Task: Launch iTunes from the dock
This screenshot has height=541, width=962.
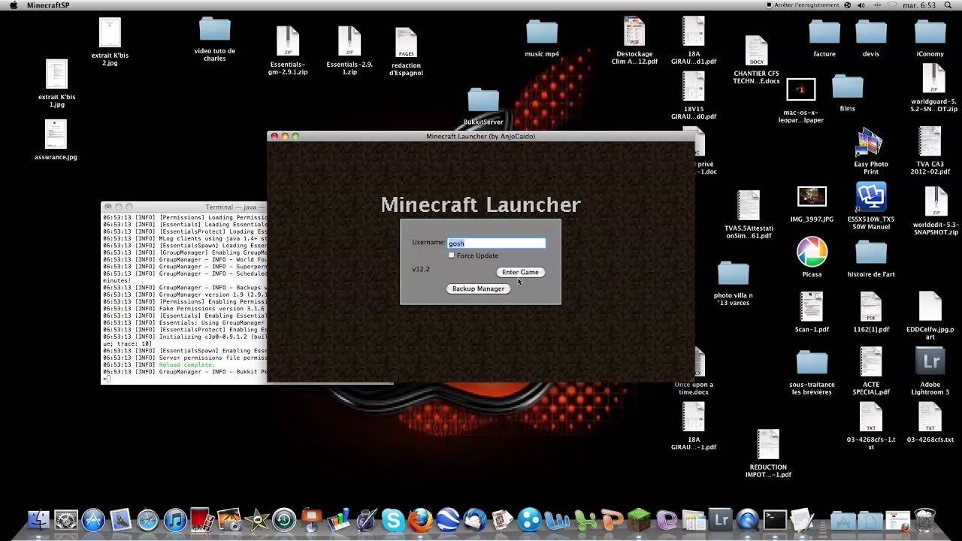Action: click(x=175, y=520)
